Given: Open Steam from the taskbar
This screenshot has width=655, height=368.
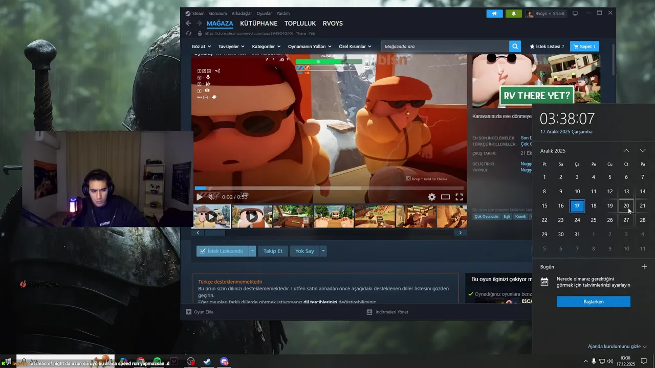Looking at the screenshot, I should (207, 361).
